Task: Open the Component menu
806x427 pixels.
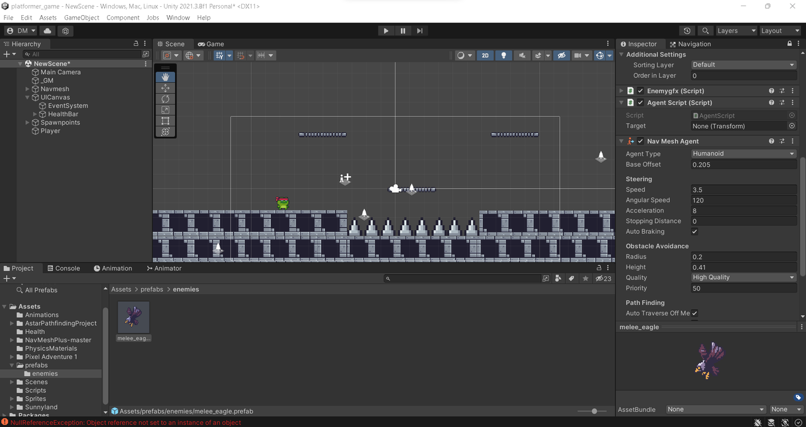Action: (123, 18)
